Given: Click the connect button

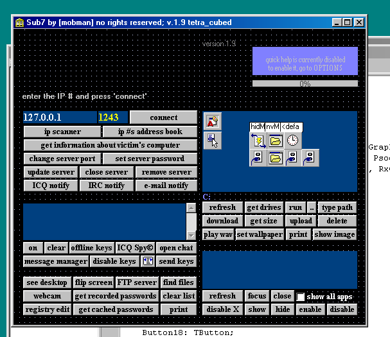Looking at the screenshot, I should 164,117.
